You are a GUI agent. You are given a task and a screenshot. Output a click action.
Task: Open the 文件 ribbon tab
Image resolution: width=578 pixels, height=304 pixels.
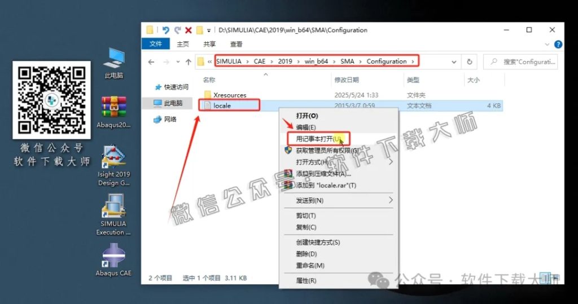pos(156,44)
